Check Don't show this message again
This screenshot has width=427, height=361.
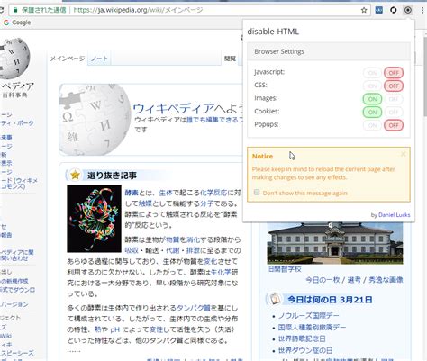click(257, 193)
